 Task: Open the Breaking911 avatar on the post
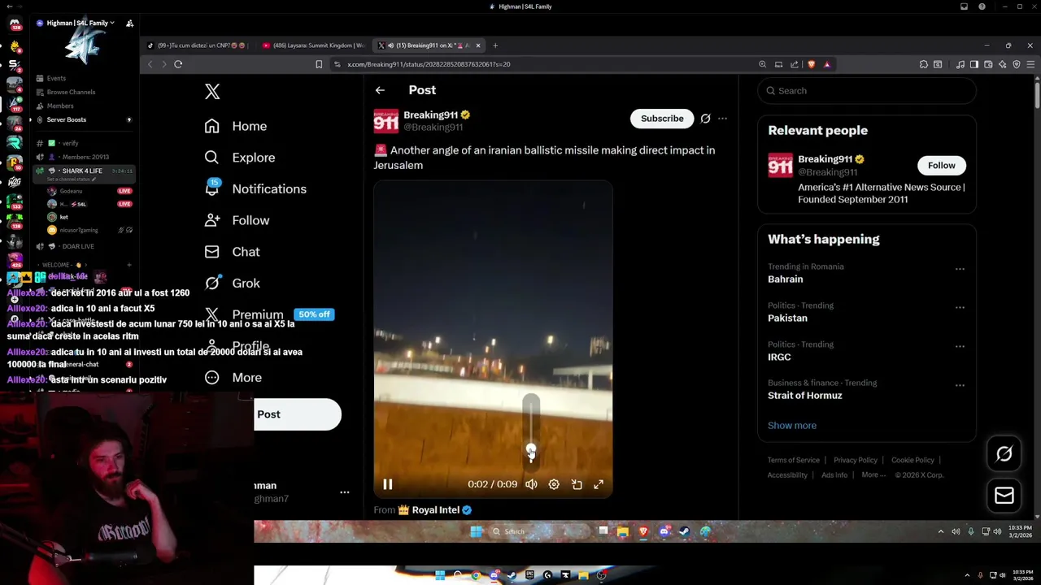tap(385, 121)
